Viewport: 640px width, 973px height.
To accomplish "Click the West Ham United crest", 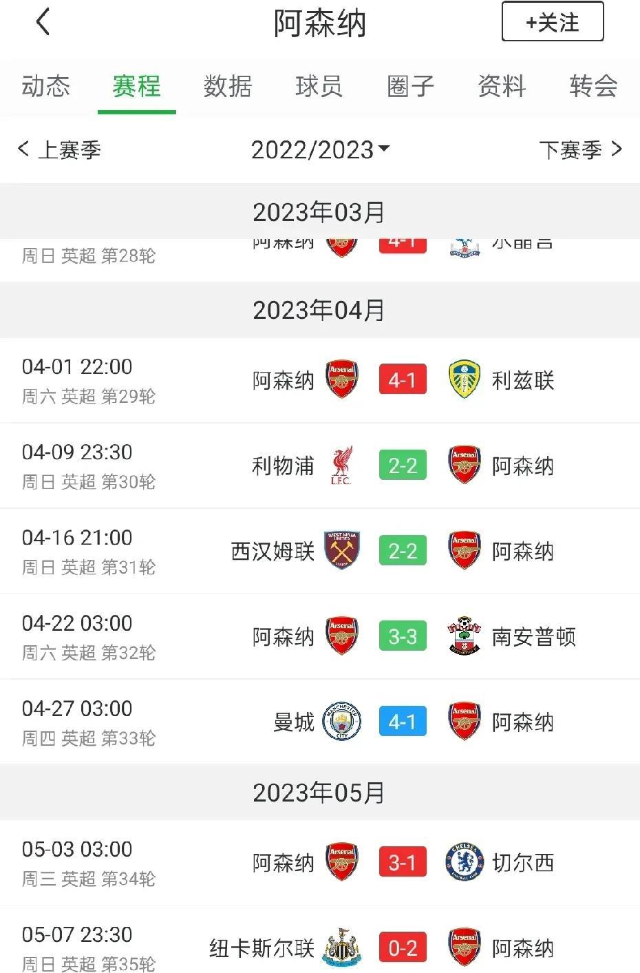I will pyautogui.click(x=342, y=550).
